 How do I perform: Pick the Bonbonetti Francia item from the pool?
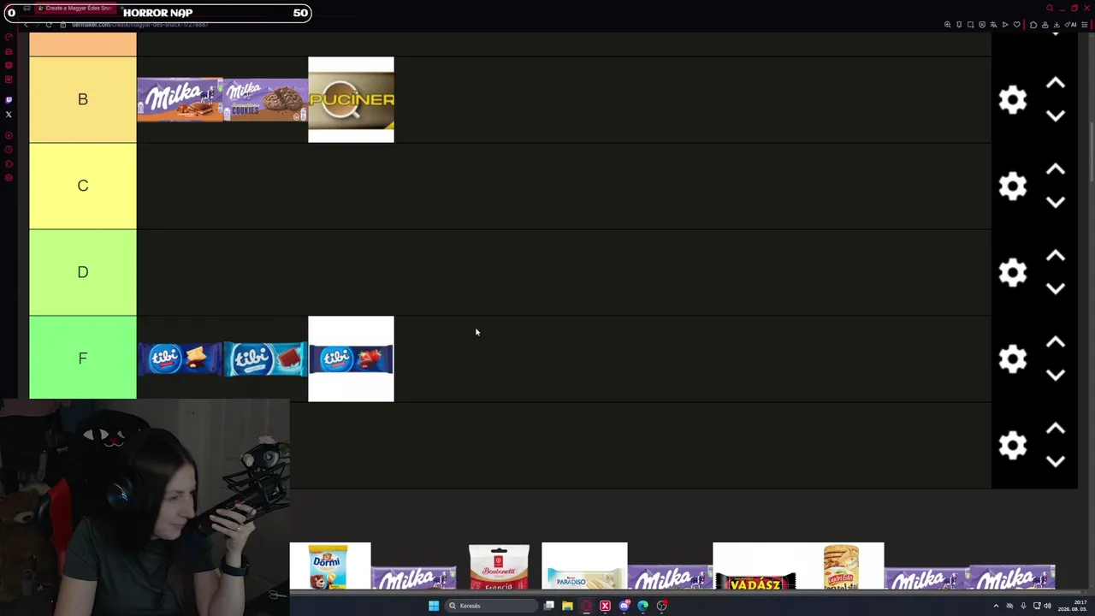point(499,566)
